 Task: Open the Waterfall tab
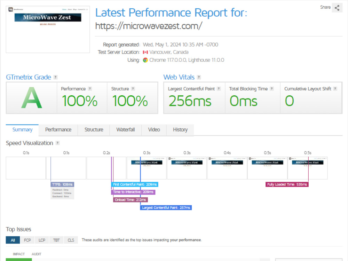click(x=125, y=130)
